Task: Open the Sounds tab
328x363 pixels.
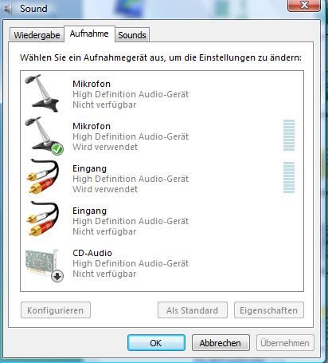Action: pos(132,35)
